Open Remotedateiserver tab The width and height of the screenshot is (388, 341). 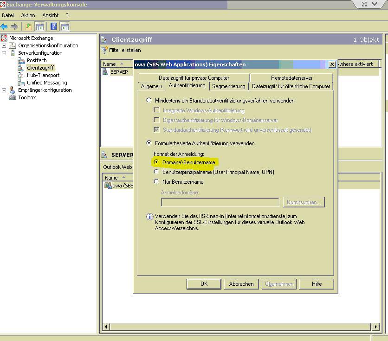tap(292, 78)
